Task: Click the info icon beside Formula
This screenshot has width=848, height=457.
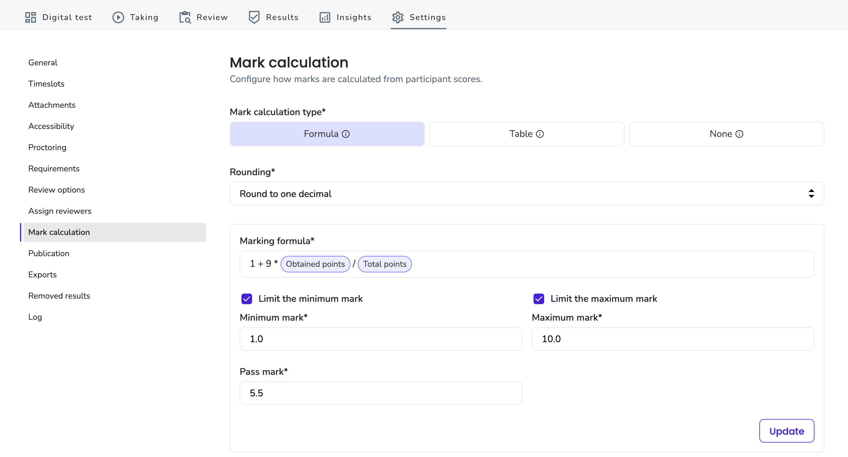Action: (346, 134)
